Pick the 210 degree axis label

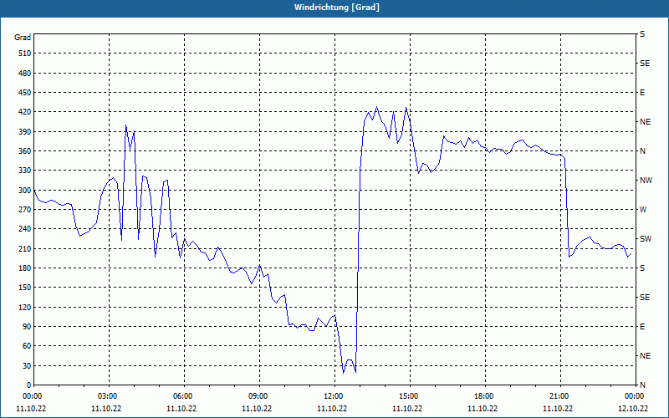pyautogui.click(x=25, y=248)
